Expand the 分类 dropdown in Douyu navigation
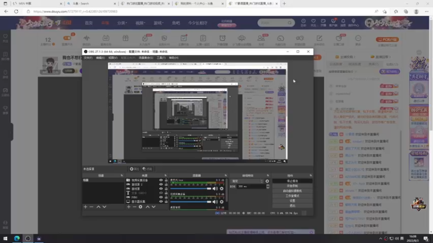Image resolution: width=433 pixels, height=243 pixels. pyautogui.click(x=122, y=23)
